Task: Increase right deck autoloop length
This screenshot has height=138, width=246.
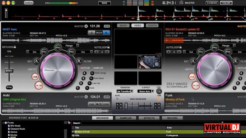Action: click(x=180, y=52)
